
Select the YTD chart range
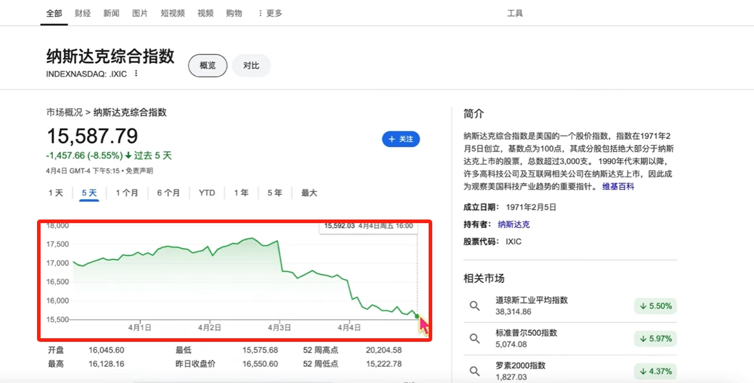[207, 193]
